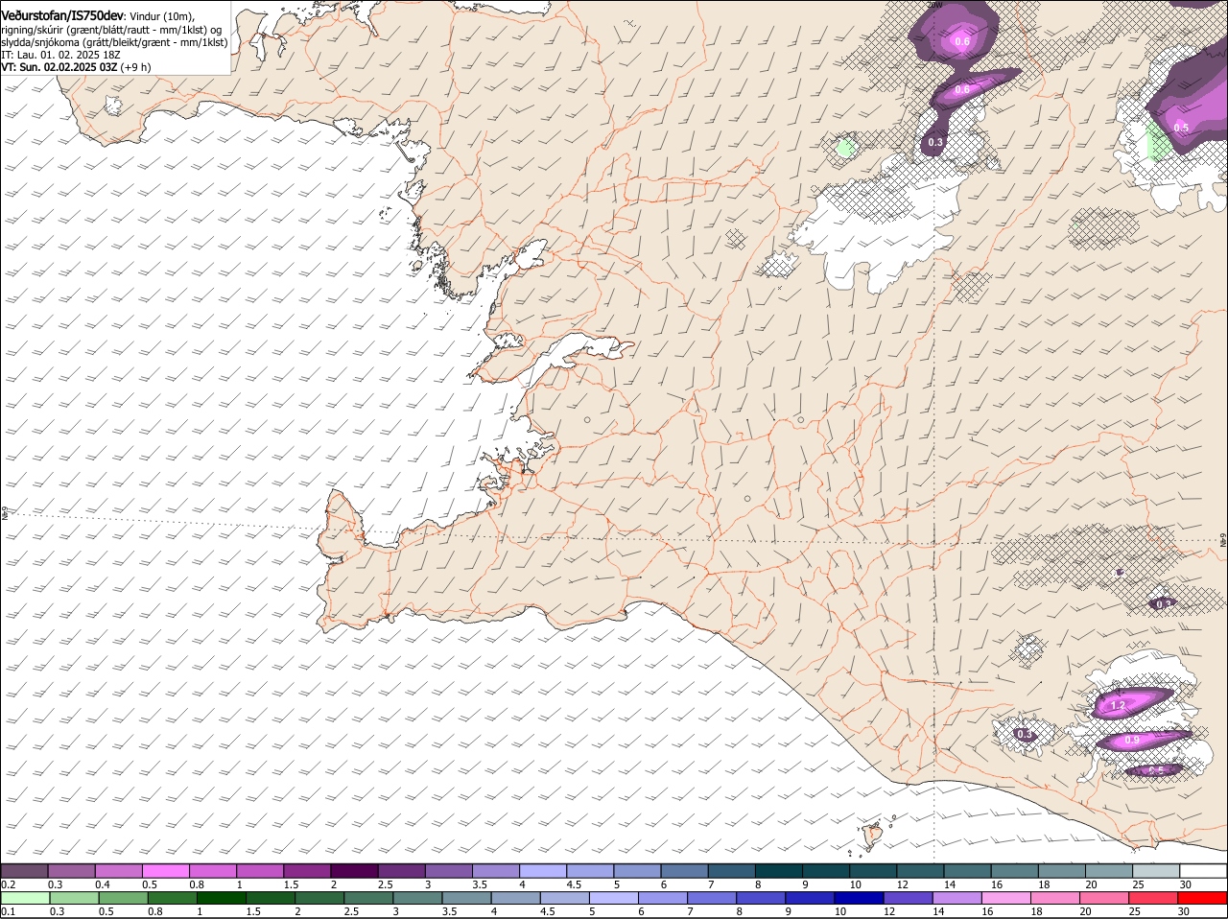Click bottom legend dark green swatch 1–1.5

[x=221, y=899]
